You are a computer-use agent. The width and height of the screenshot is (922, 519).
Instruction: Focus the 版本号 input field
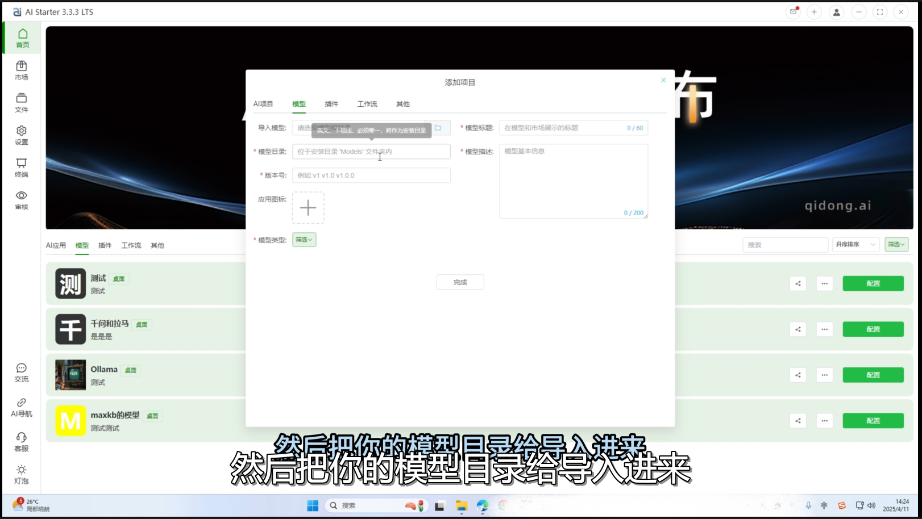371,175
